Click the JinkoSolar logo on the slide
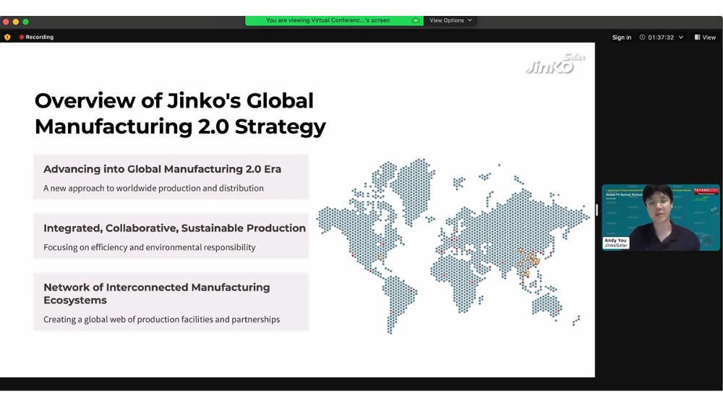The height and width of the screenshot is (407, 723). pos(555,64)
